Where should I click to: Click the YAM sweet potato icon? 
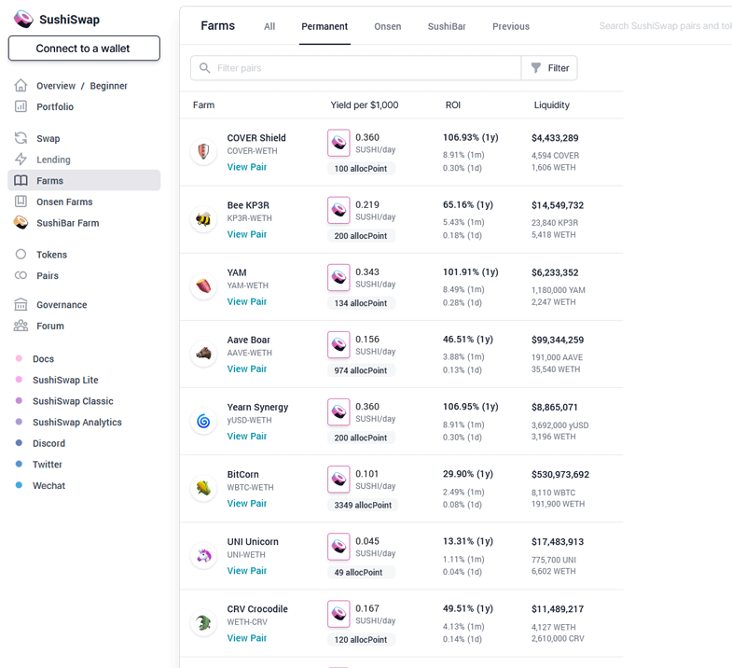203,285
